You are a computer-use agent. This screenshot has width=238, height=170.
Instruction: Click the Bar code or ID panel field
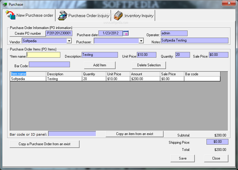point(72,134)
